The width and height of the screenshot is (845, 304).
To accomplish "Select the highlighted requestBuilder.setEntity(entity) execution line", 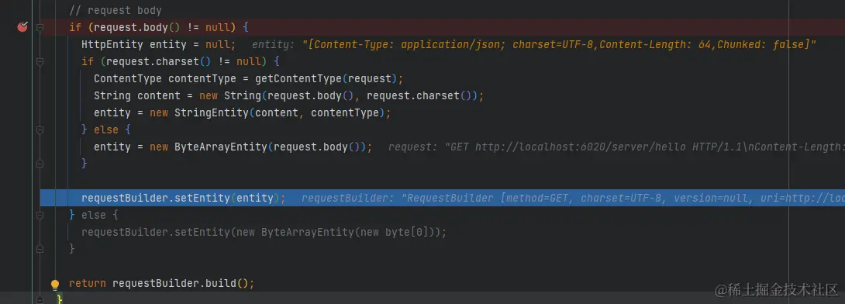I will [443, 198].
